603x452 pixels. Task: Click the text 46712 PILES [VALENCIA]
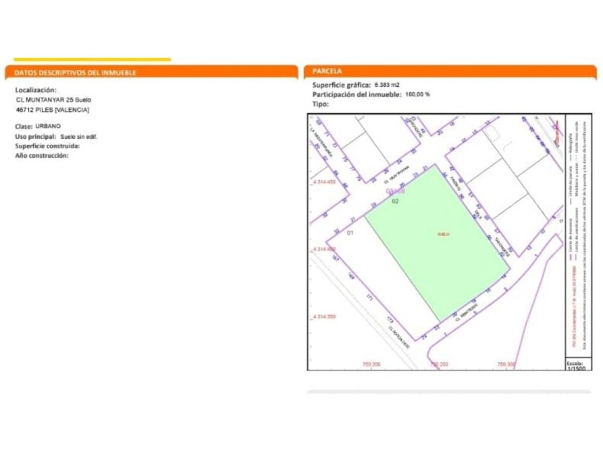tap(52, 110)
